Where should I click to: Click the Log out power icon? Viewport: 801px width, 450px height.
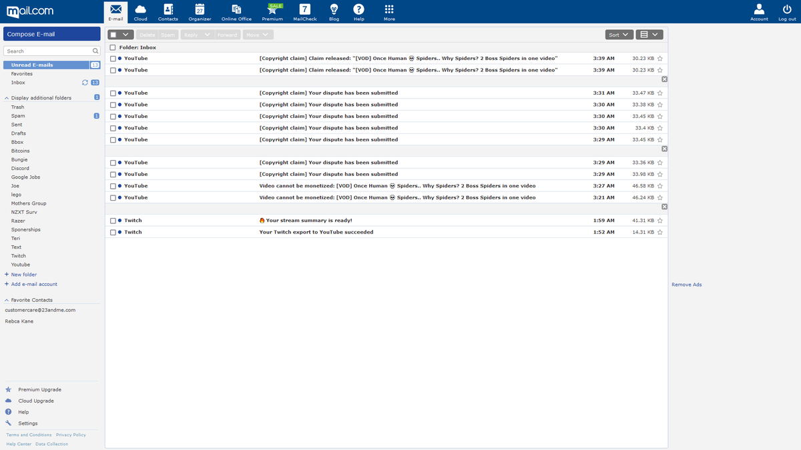[787, 9]
